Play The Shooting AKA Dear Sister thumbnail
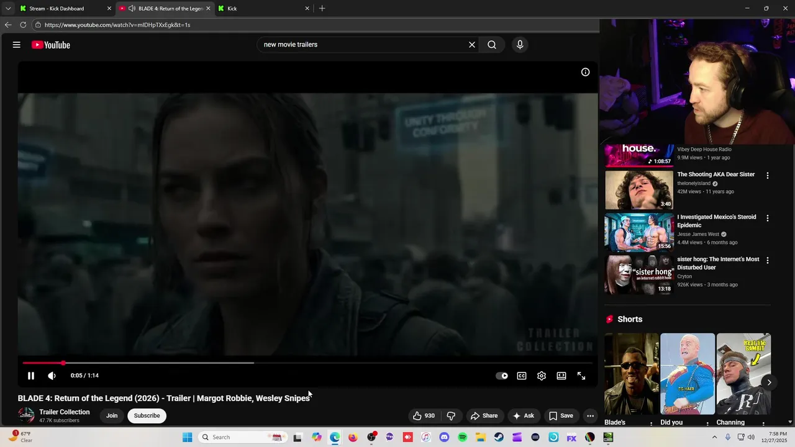The width and height of the screenshot is (795, 447). click(639, 190)
